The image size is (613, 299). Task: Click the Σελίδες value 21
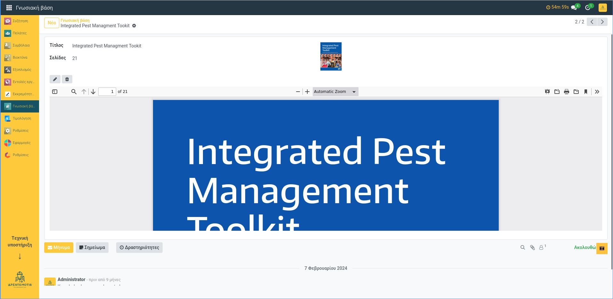pyautogui.click(x=75, y=58)
